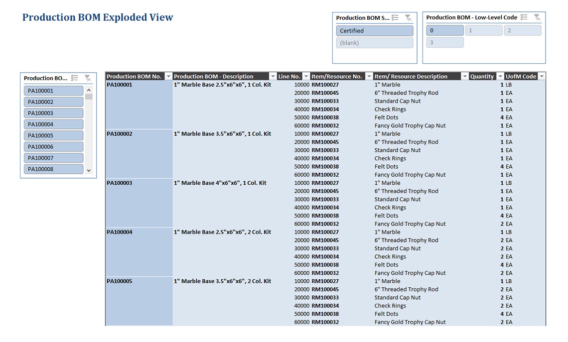Screen dimensions: 568x342
Task: Filter by PA100002 in BOM slicer
Action: (x=54, y=102)
